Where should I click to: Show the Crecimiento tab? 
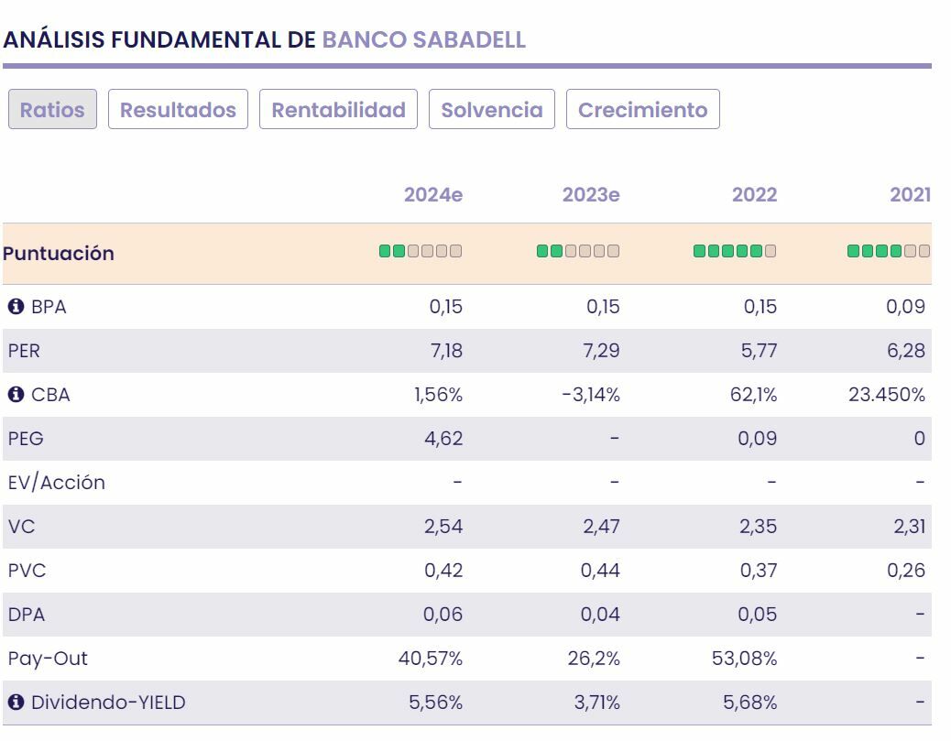(x=642, y=110)
